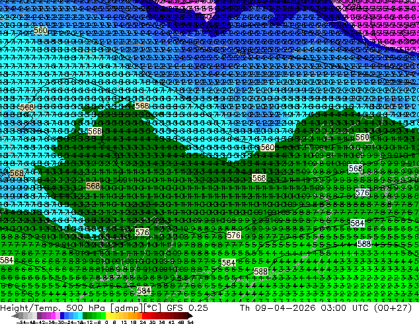Click the '[gdmp]' unit label
The height and width of the screenshot is (324, 419).
126,308
